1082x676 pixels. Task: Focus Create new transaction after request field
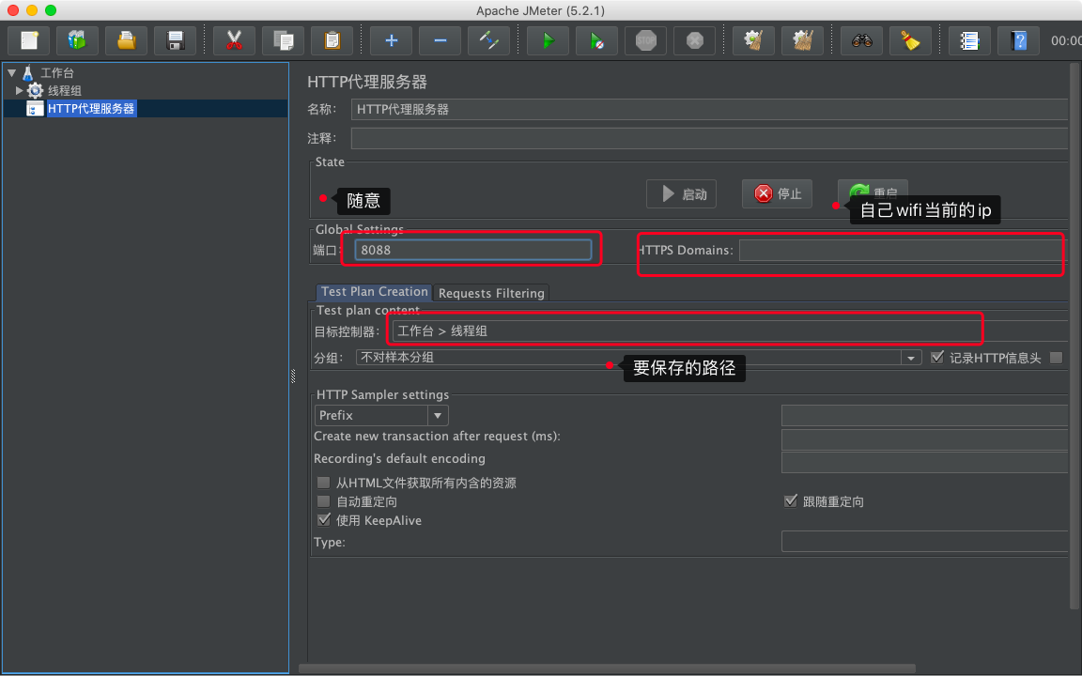[924, 438]
